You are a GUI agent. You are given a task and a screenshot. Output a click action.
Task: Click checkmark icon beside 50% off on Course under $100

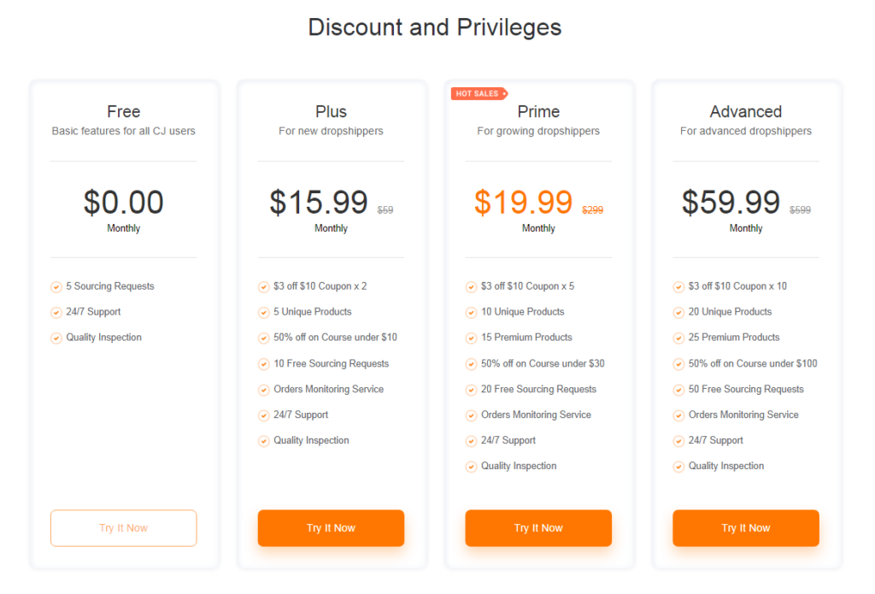(678, 364)
